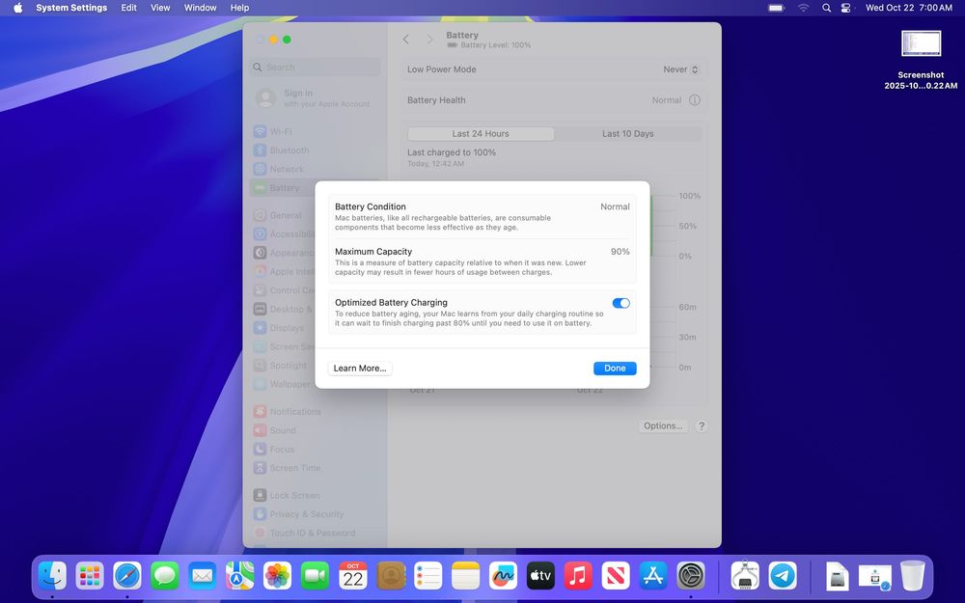Launch Music app from the dock
The width and height of the screenshot is (965, 603).
[x=578, y=576]
